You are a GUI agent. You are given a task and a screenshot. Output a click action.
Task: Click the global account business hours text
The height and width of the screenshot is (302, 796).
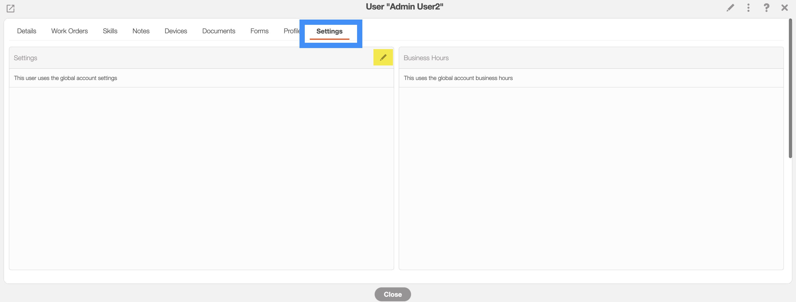[458, 78]
